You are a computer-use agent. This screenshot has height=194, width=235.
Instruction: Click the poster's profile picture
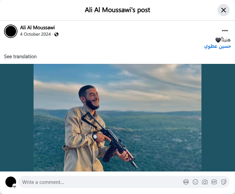tap(11, 31)
